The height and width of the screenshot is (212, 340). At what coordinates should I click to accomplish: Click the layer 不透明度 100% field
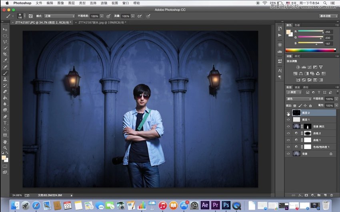[330, 99]
